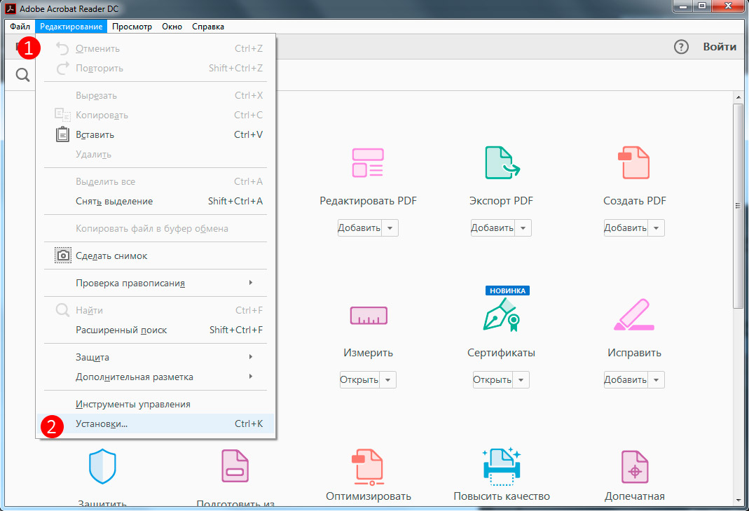Click the Войти sign-in link
This screenshot has width=749, height=511.
pos(720,47)
